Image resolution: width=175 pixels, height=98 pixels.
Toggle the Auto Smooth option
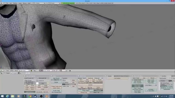click(56, 78)
